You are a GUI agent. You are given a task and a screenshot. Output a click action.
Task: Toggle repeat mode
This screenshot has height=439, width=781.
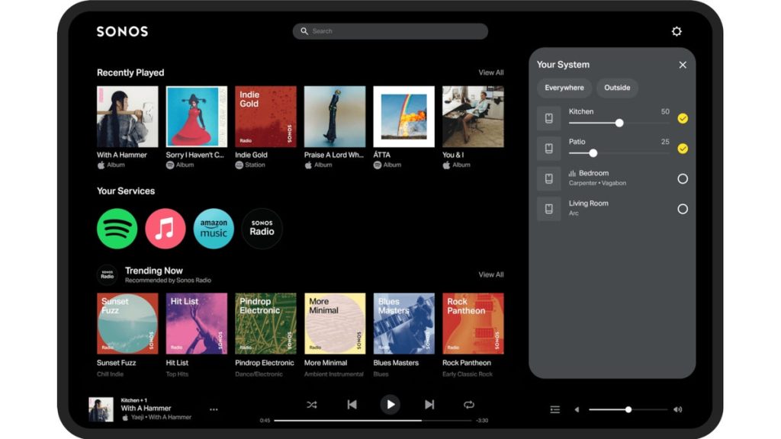coord(469,405)
